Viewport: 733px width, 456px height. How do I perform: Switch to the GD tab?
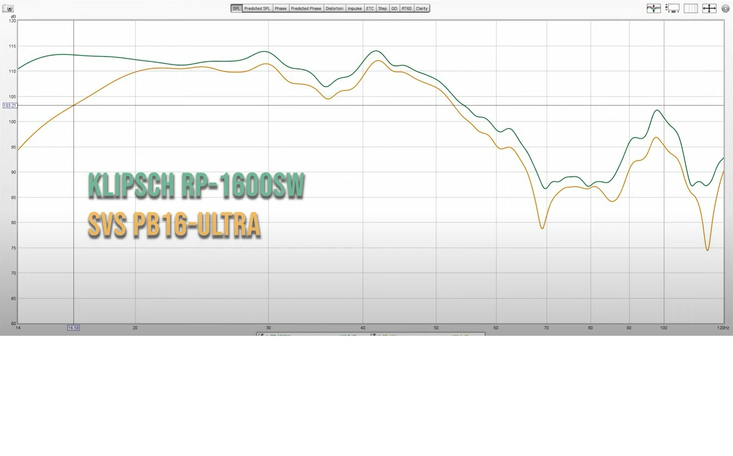[x=394, y=9]
